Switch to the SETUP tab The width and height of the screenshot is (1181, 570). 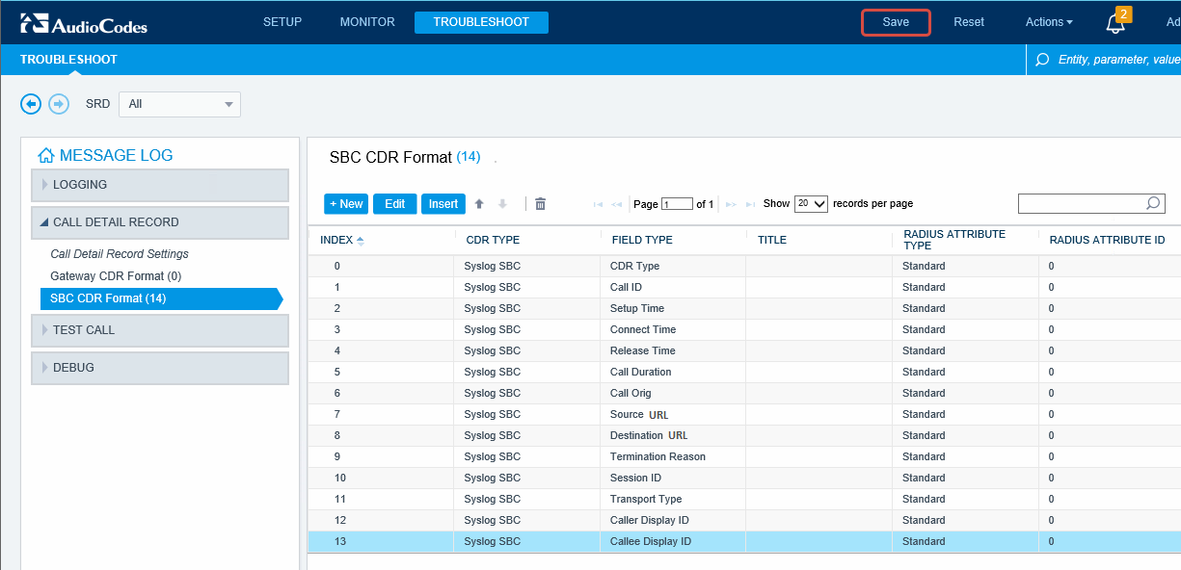pyautogui.click(x=282, y=21)
